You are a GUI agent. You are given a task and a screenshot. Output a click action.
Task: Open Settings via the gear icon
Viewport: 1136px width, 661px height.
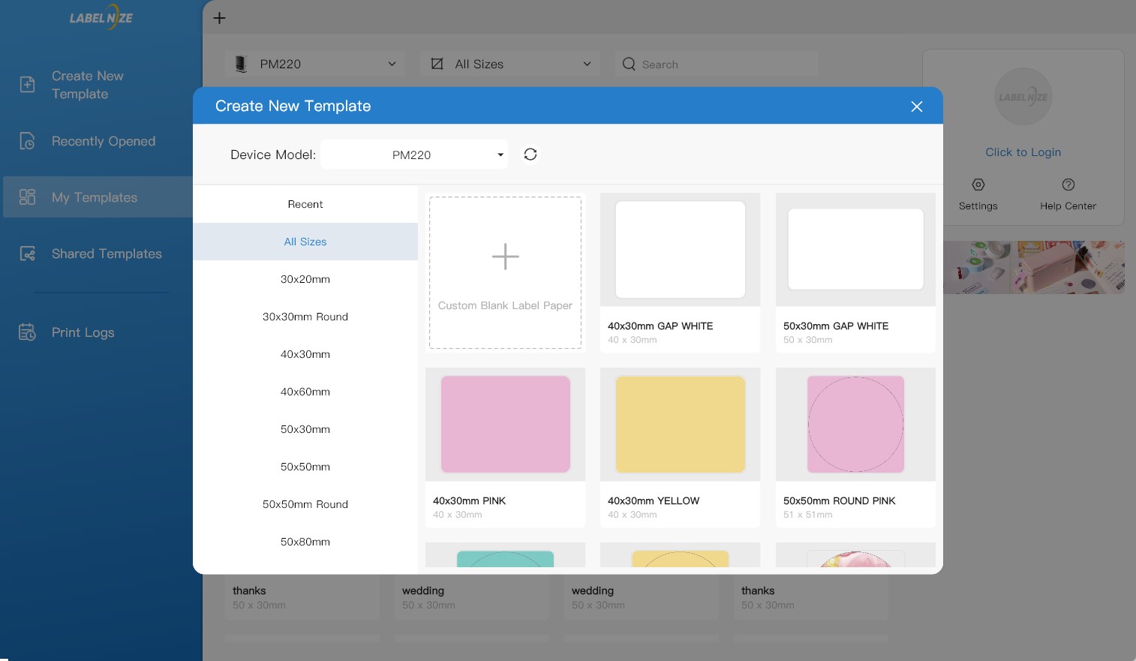(978, 185)
